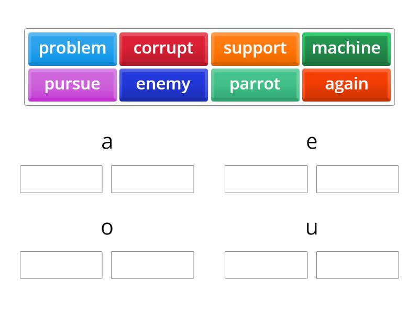Select the first empty box under 'u'
The image size is (419, 314).
(x=266, y=265)
